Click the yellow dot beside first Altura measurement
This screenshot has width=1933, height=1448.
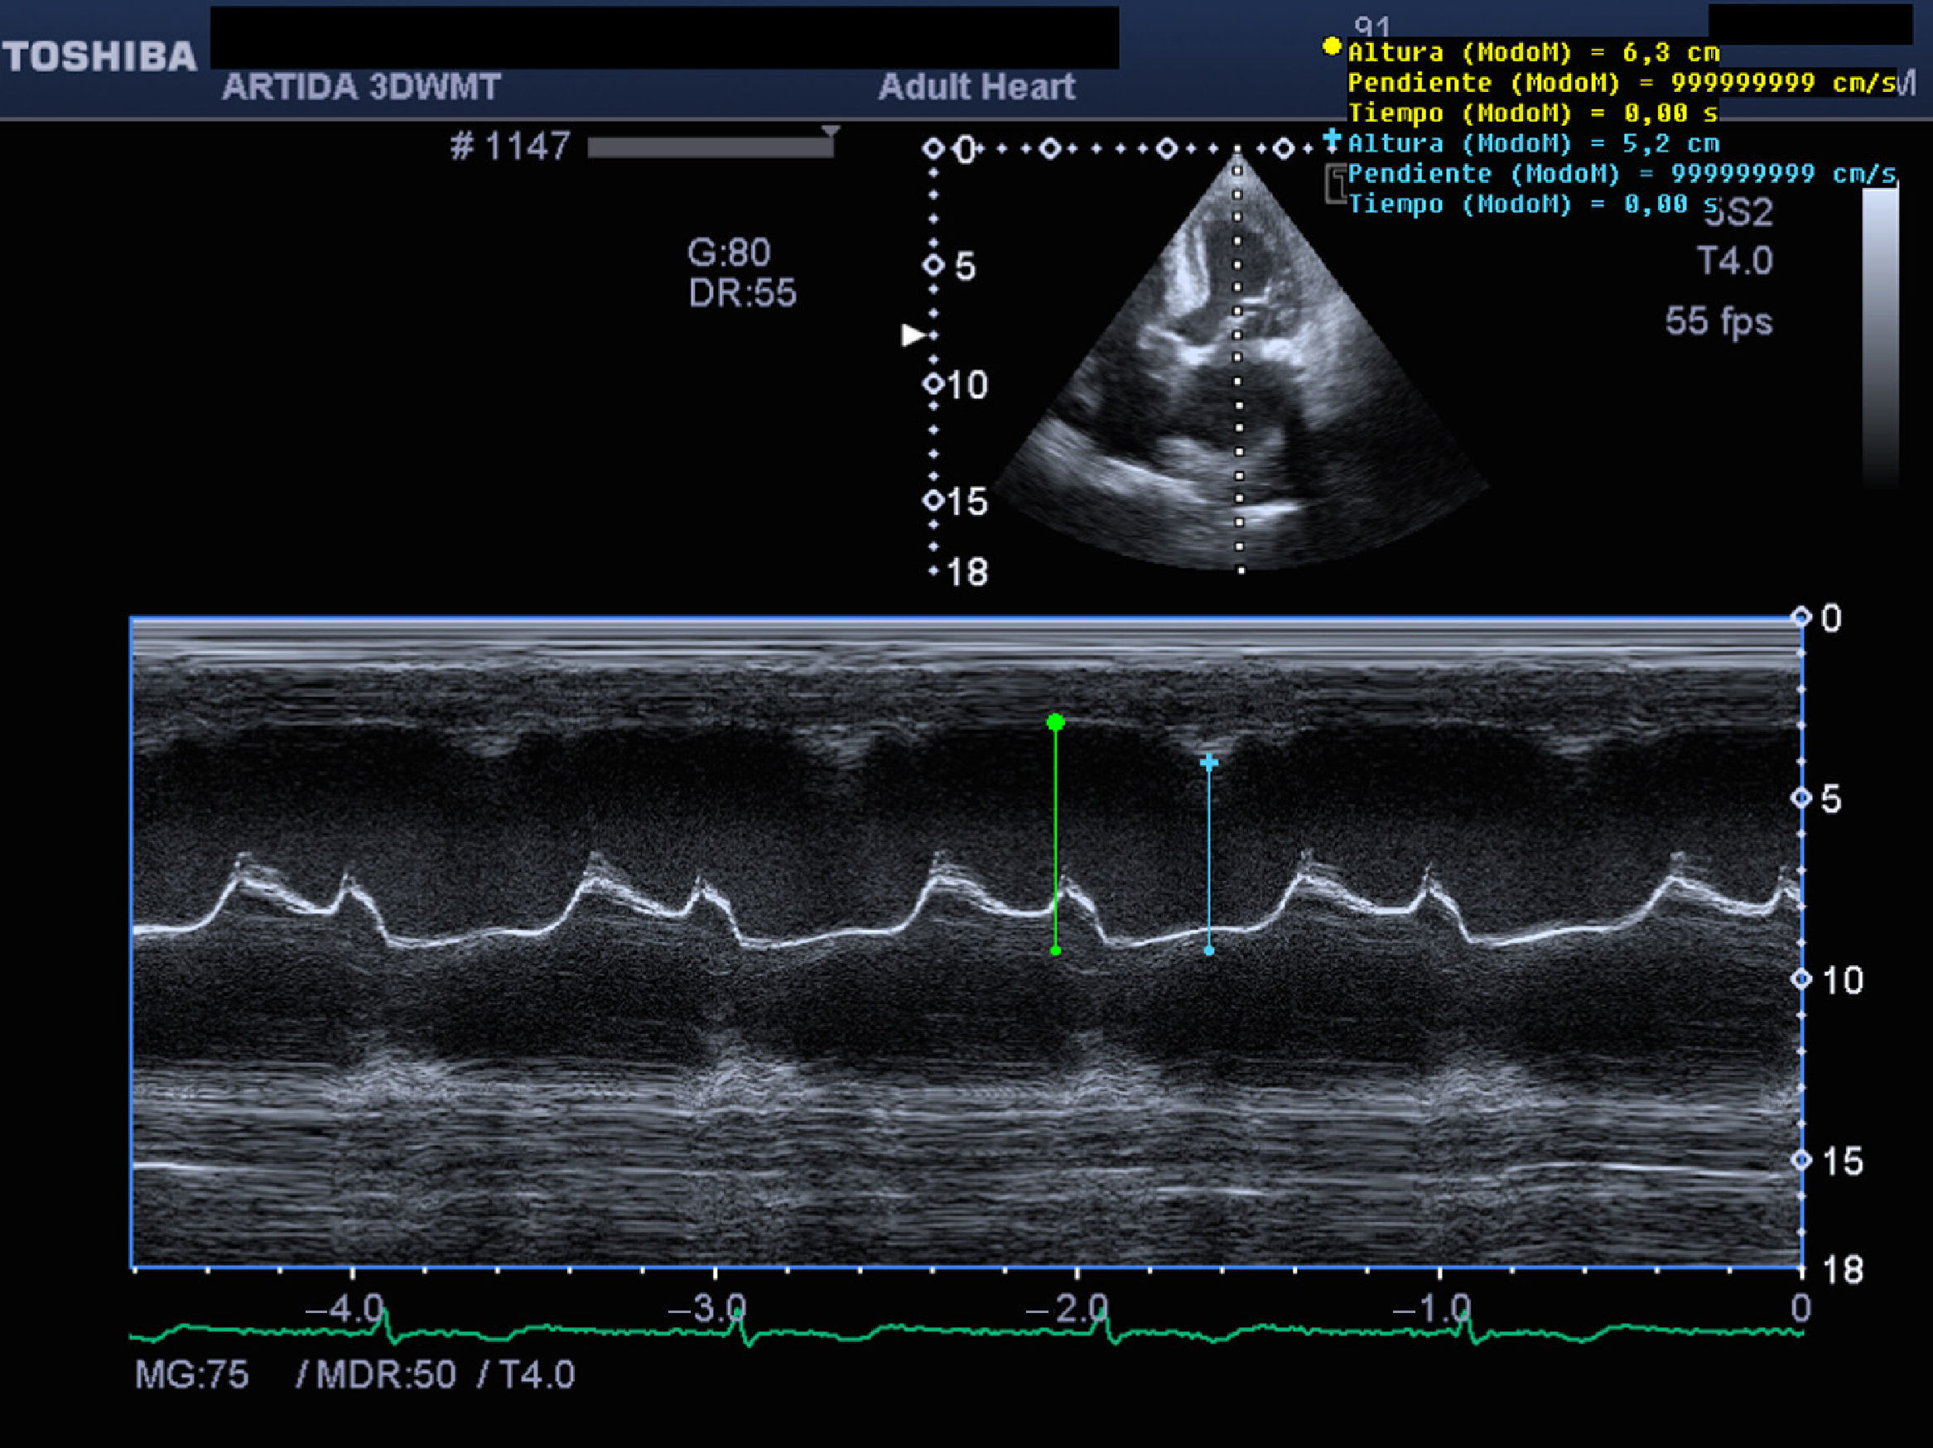1331,46
